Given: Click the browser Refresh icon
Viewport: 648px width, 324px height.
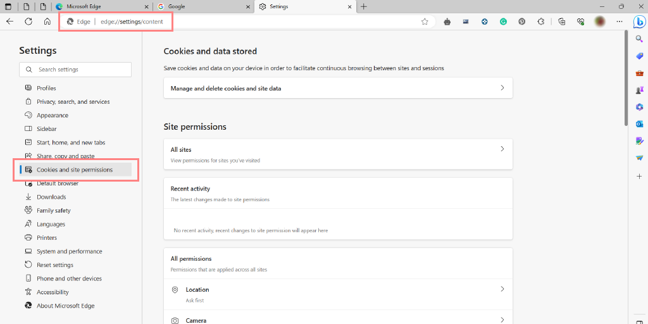Looking at the screenshot, I should [28, 22].
